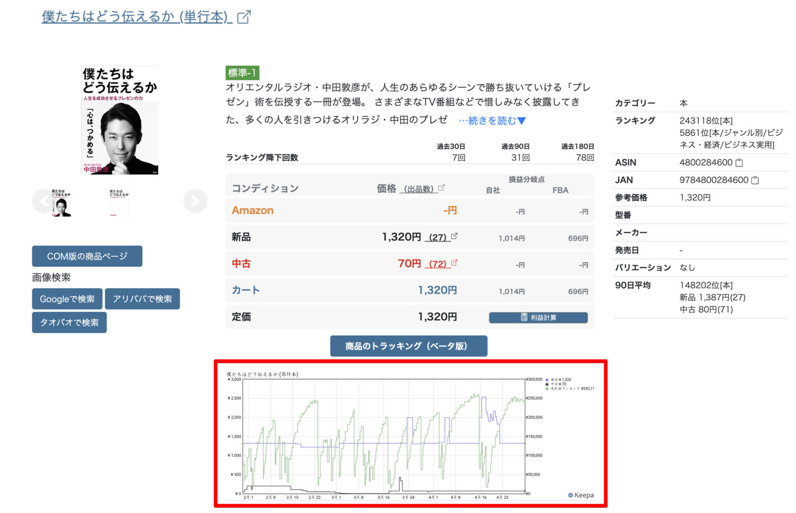Click the 参考価格 value 1,320円

click(x=695, y=197)
